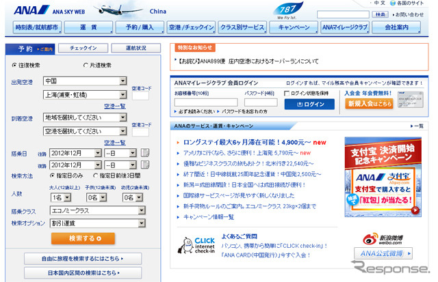Open キャンペーン menu
The image size is (438, 282).
294,27
